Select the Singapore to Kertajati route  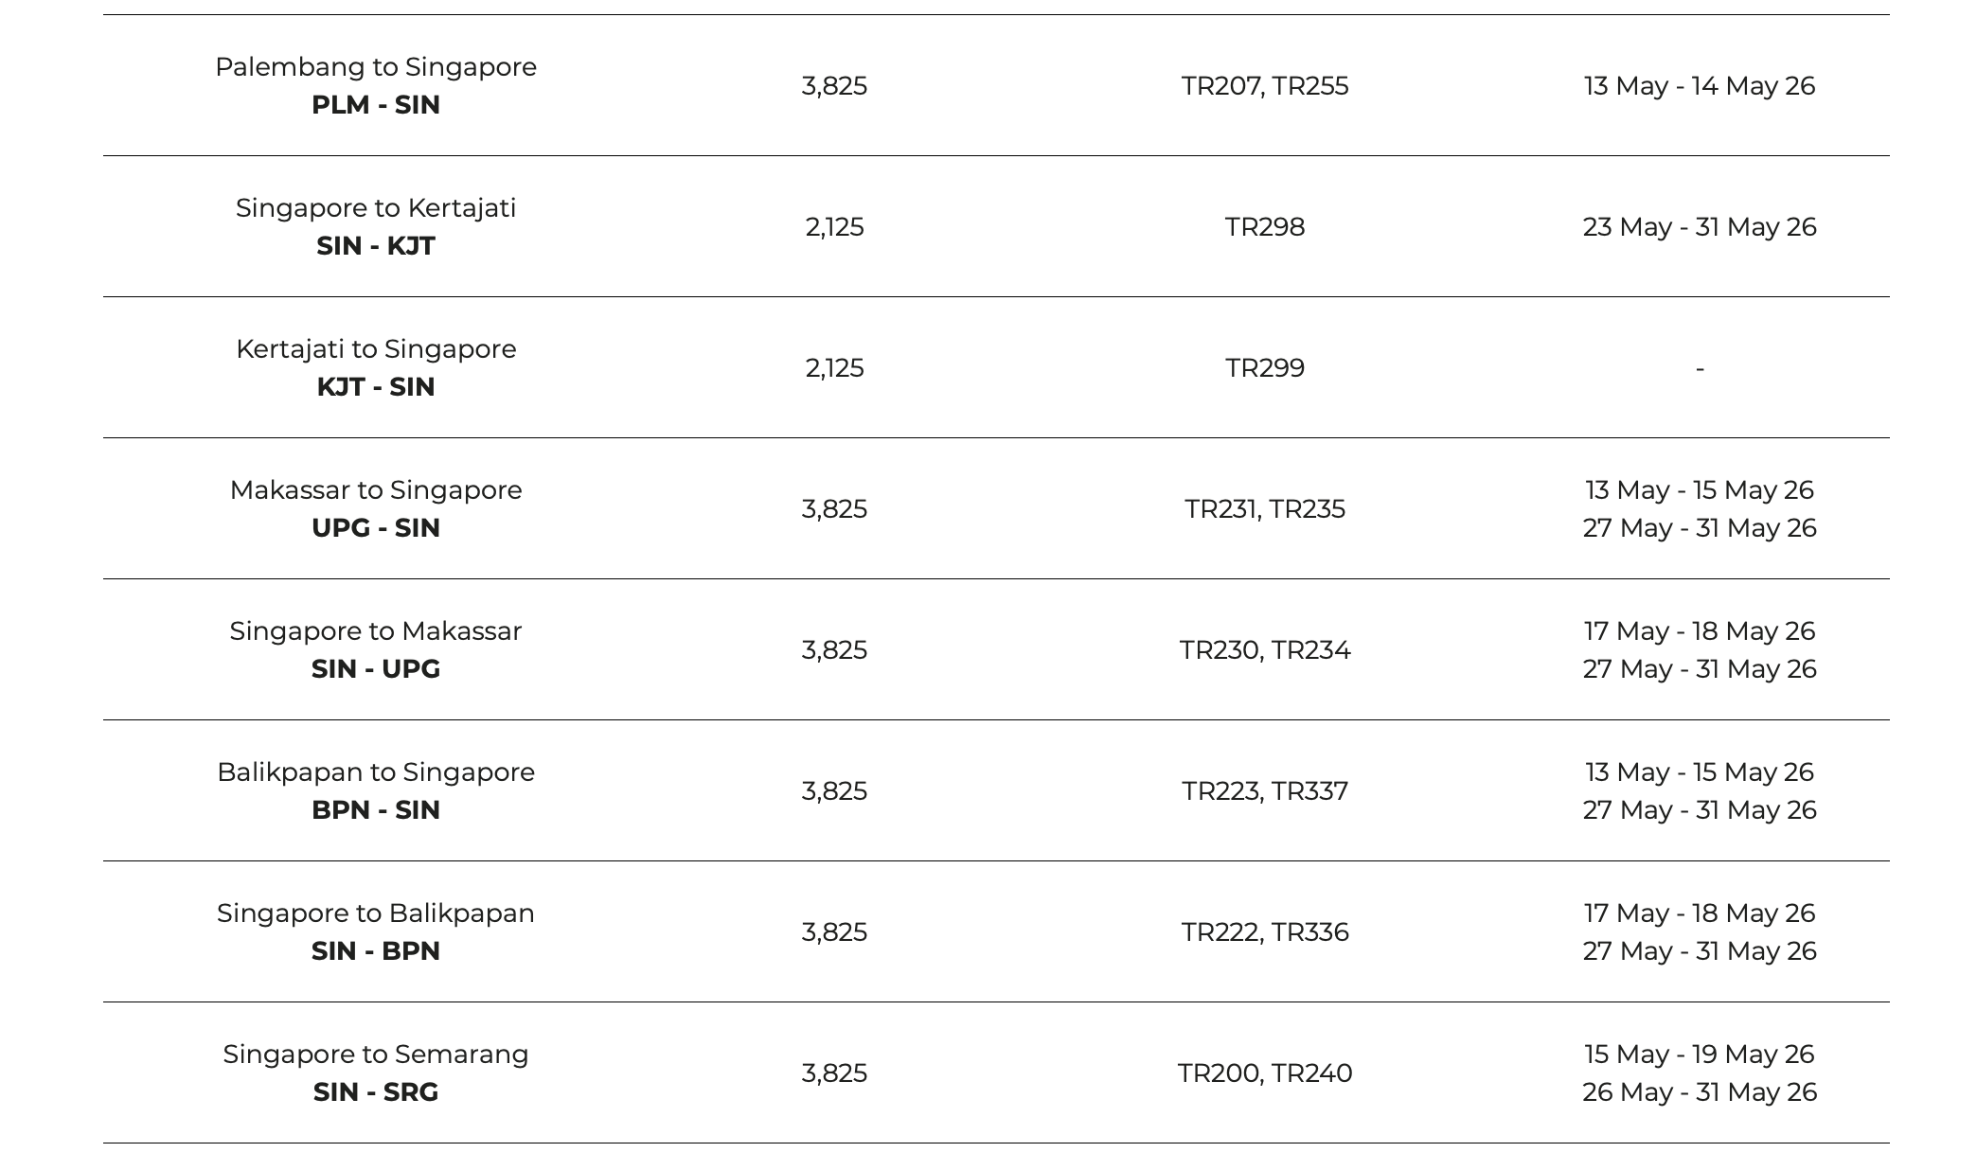point(376,208)
